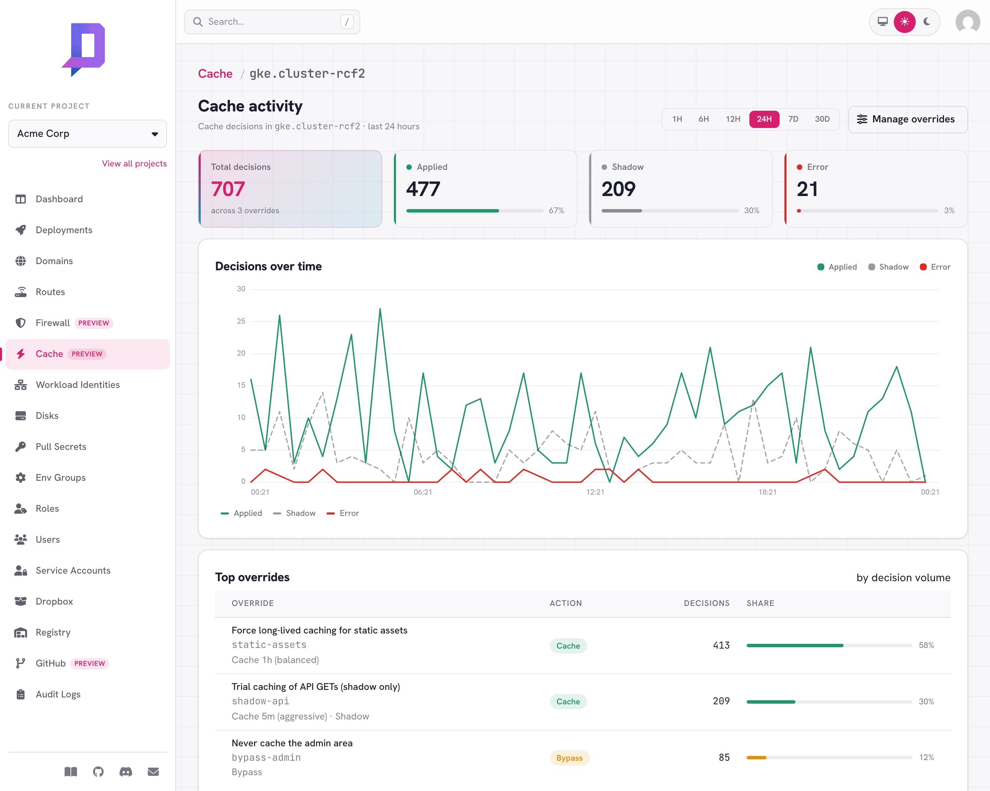
Task: Open Cache lightning bolt icon
Action: pyautogui.click(x=21, y=354)
